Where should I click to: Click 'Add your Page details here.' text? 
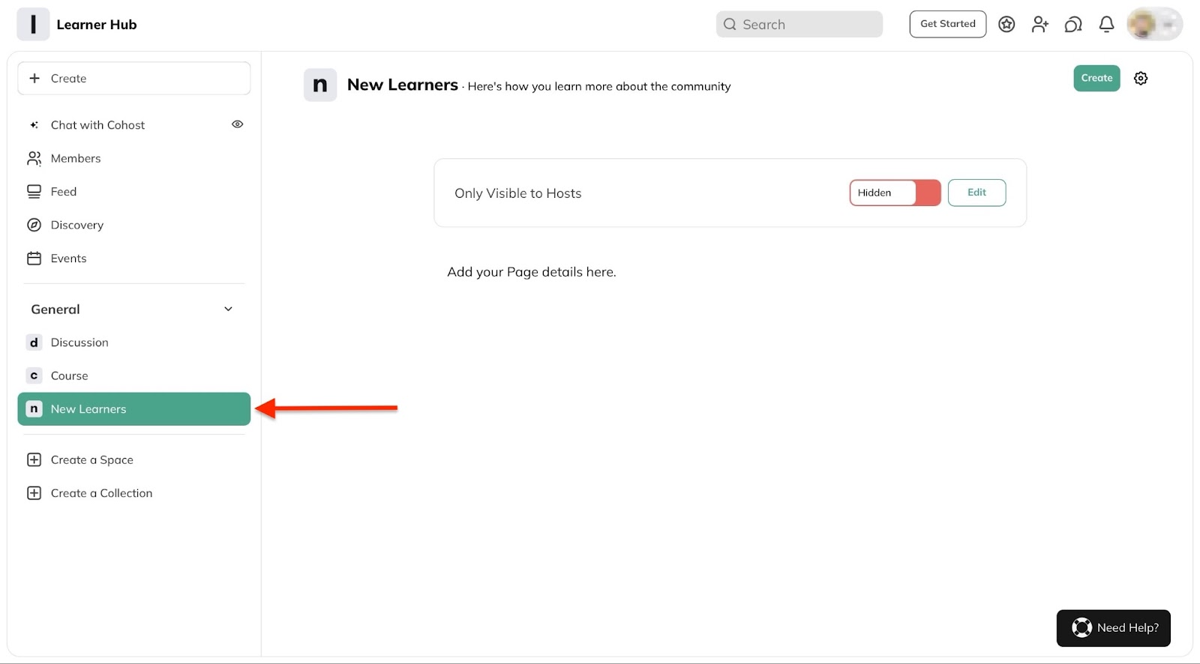tap(532, 272)
